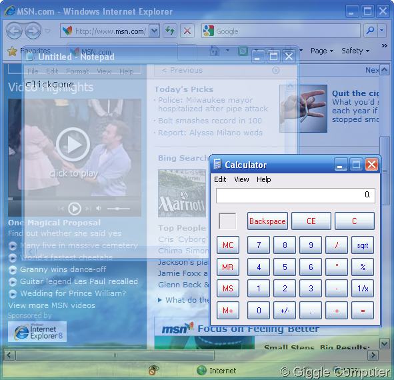Screen dimensions: 394x380
Task: Open the Page menu in IE toolbar
Action: point(322,51)
